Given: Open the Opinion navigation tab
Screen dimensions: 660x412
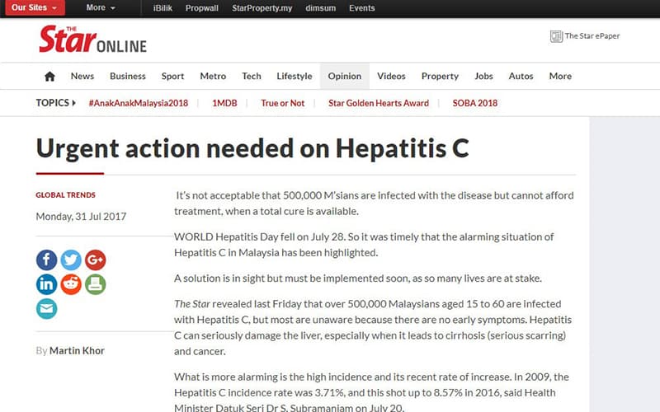Looking at the screenshot, I should coord(345,76).
